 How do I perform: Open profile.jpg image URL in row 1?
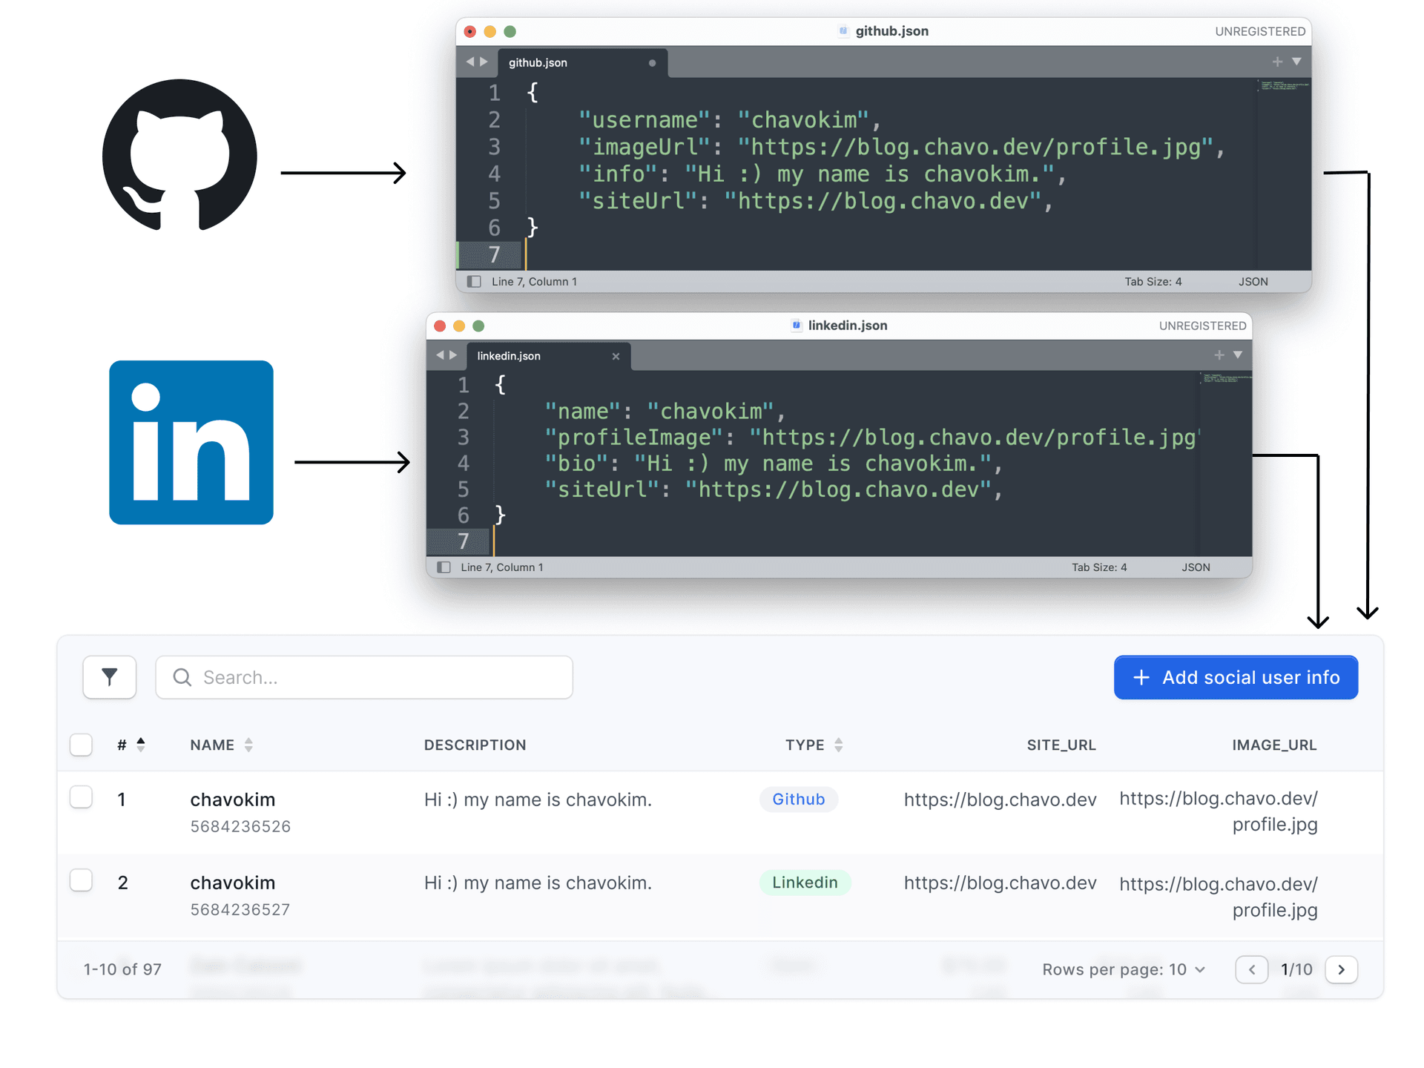pos(1219,811)
